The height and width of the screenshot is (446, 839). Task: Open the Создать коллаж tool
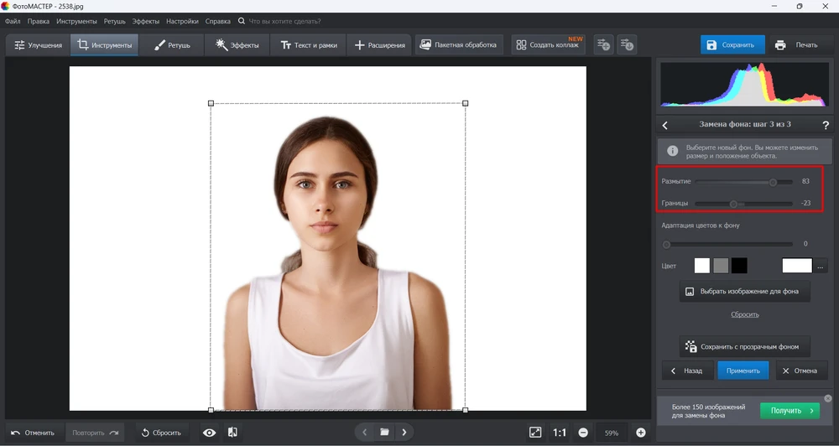click(x=548, y=44)
